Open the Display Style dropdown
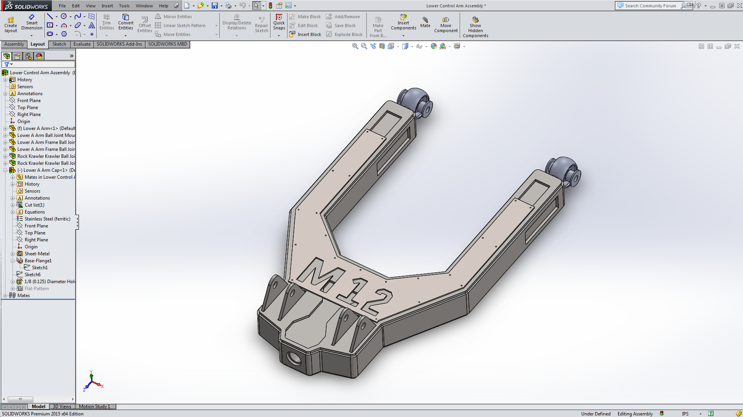 (x=412, y=46)
